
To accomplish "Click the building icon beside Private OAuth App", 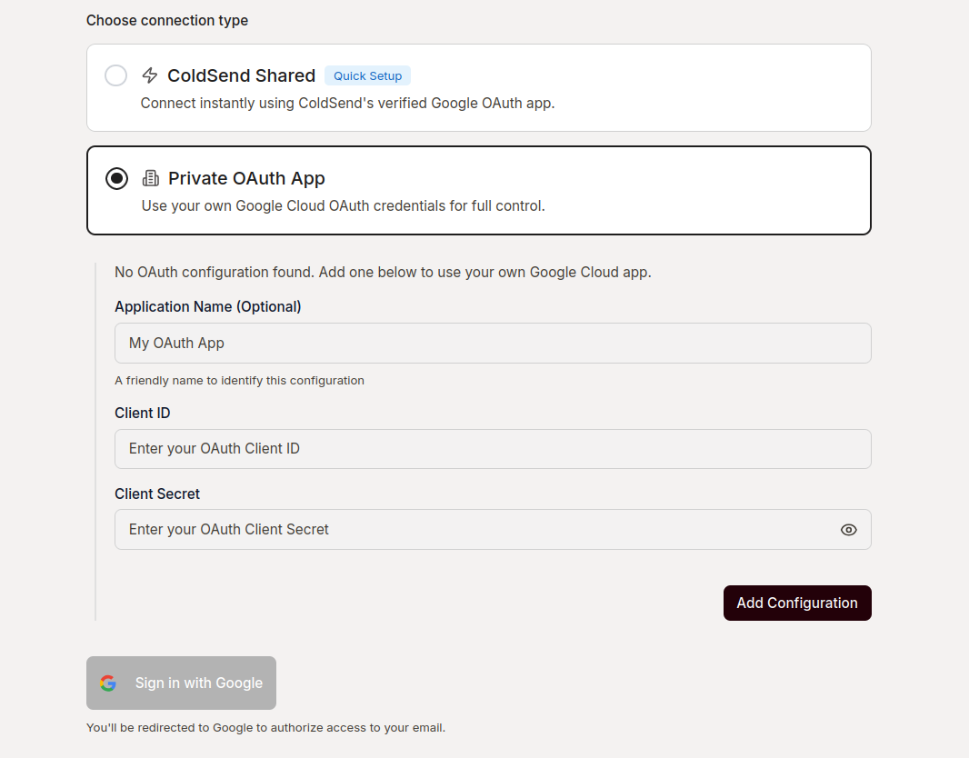I will pyautogui.click(x=151, y=178).
